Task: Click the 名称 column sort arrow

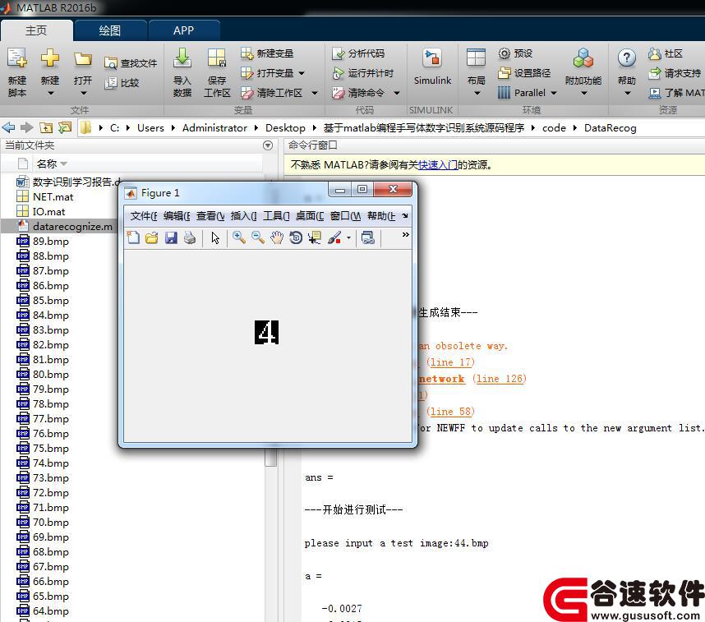Action: pyautogui.click(x=63, y=164)
